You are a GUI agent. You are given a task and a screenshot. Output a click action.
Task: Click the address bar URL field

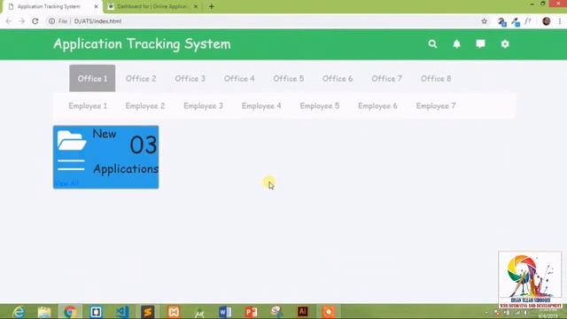pyautogui.click(x=268, y=21)
